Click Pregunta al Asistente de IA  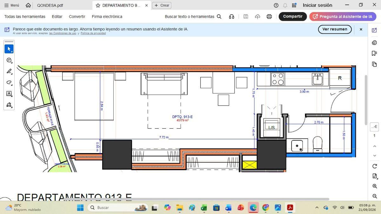(x=343, y=17)
